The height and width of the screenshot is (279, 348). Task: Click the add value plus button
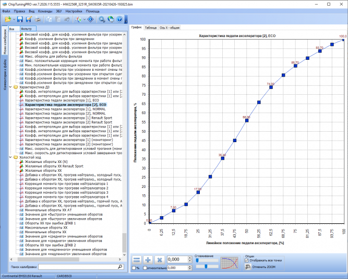(x=148, y=260)
